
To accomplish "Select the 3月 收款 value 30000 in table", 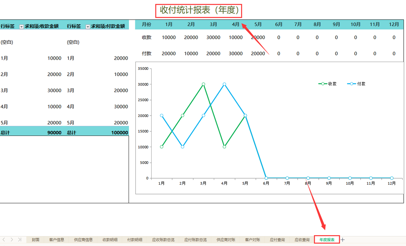I will pos(213,37).
